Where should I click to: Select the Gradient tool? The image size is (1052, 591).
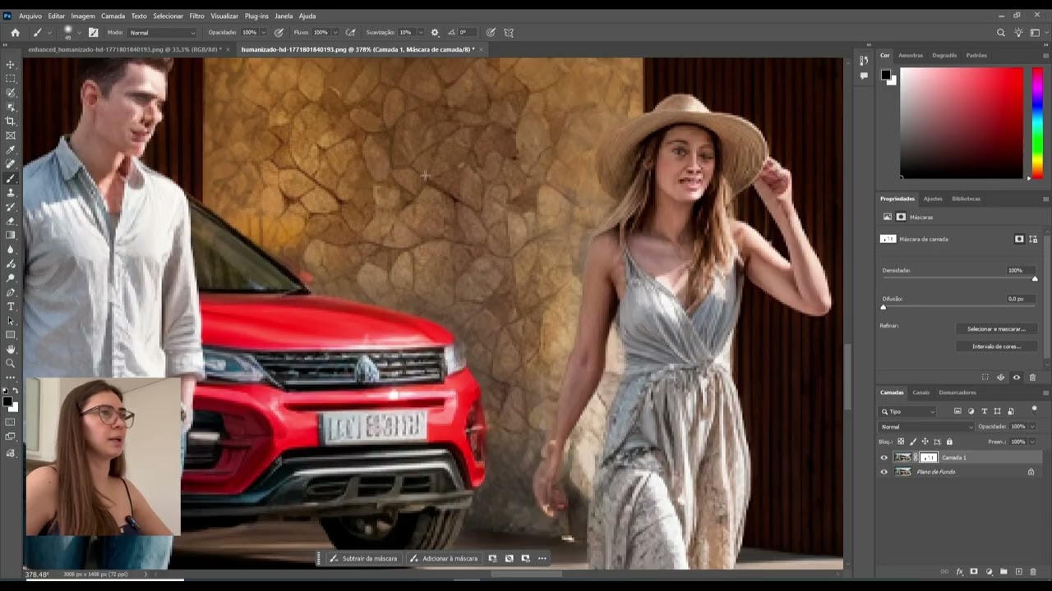(11, 236)
